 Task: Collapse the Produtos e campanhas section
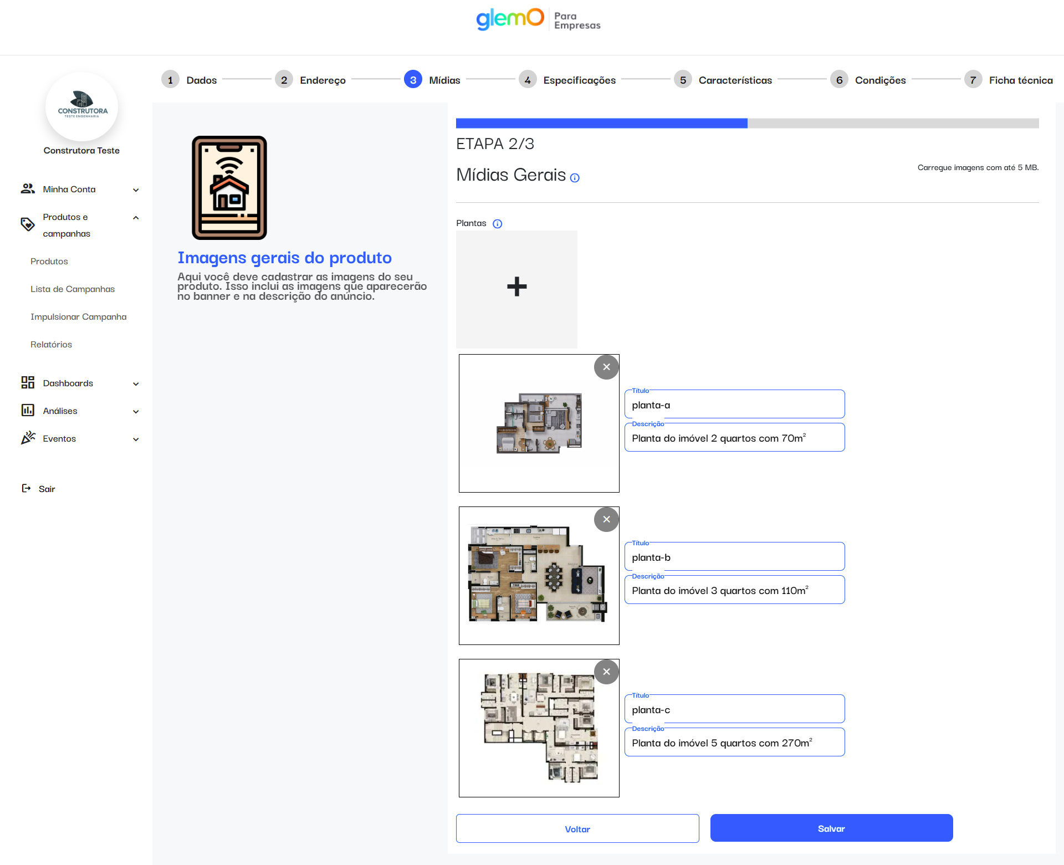(136, 218)
